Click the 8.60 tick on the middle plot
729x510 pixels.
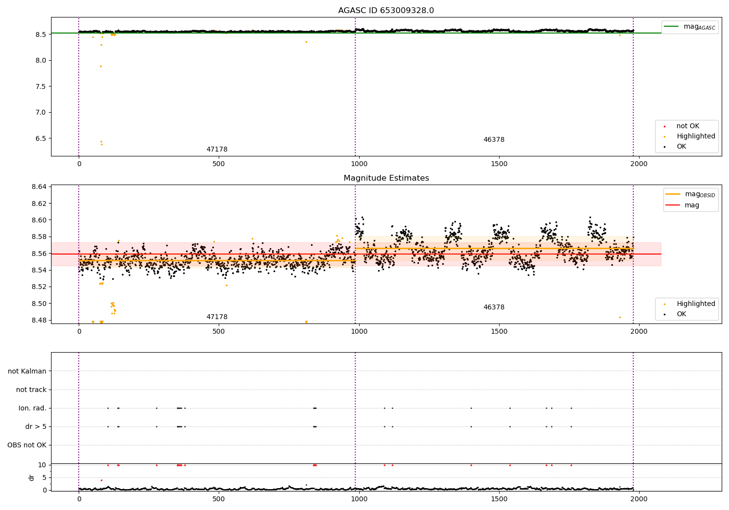pyautogui.click(x=38, y=220)
